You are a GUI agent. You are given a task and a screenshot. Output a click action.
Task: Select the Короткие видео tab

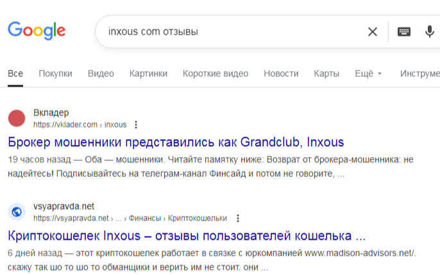(x=216, y=74)
